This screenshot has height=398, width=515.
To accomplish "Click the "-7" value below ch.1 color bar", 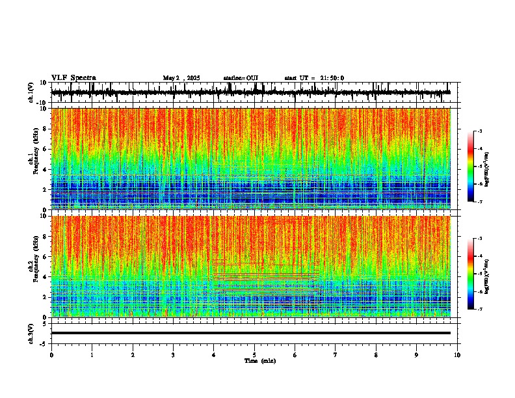I will point(480,202).
